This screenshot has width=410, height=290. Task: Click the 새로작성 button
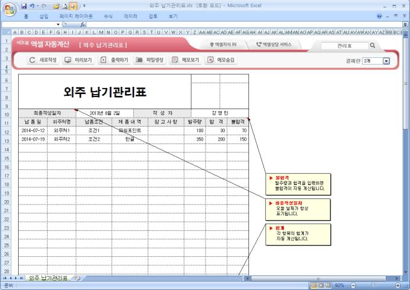[43, 60]
